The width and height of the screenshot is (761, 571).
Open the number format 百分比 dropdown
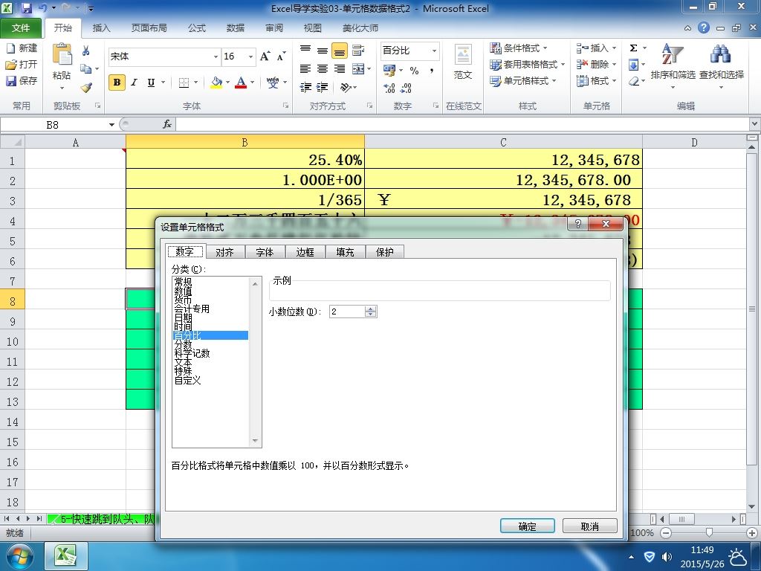click(434, 51)
